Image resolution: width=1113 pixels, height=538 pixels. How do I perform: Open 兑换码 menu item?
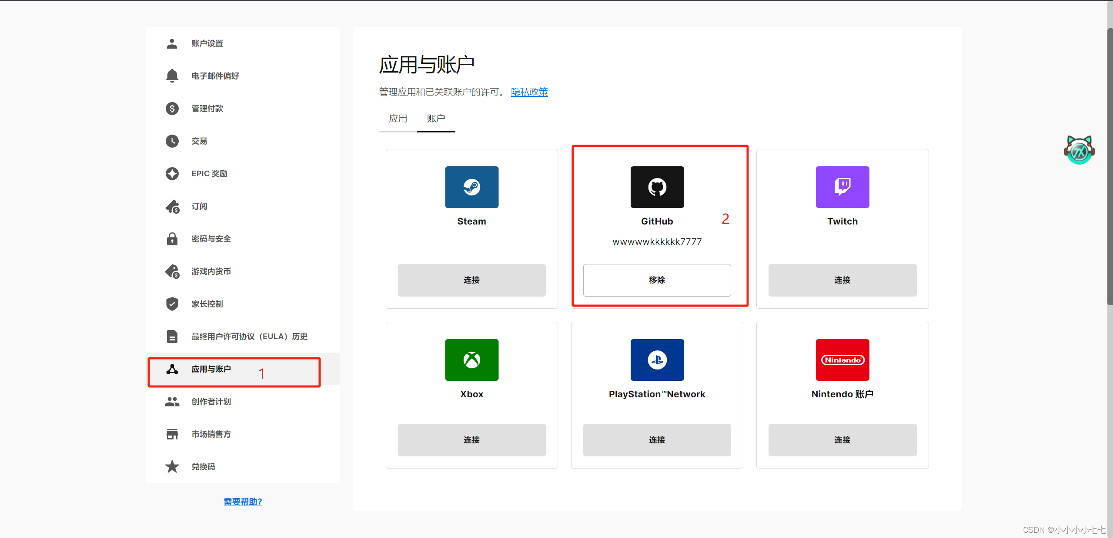coord(243,467)
